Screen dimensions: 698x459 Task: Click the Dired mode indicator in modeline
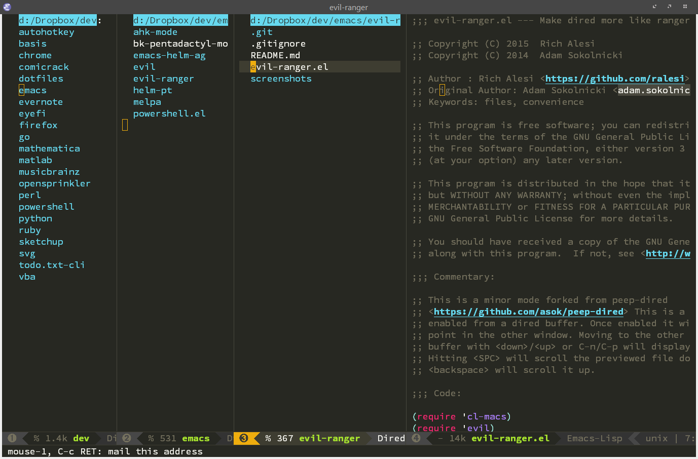[x=391, y=438]
